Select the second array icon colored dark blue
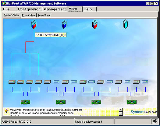The width and height of the screenshot is (160, 126). [x=64, y=24]
